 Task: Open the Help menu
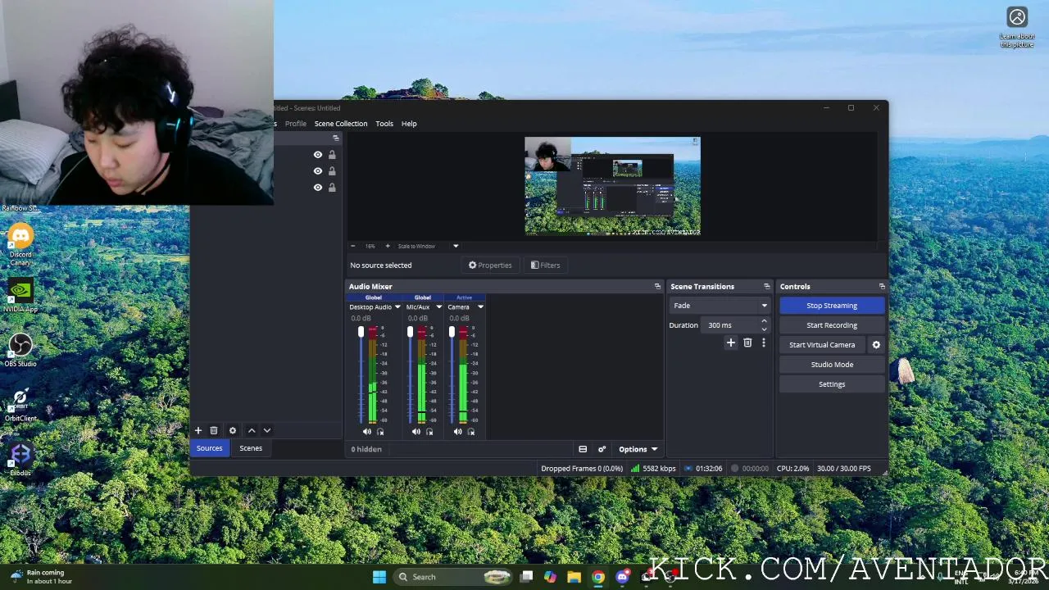409,124
